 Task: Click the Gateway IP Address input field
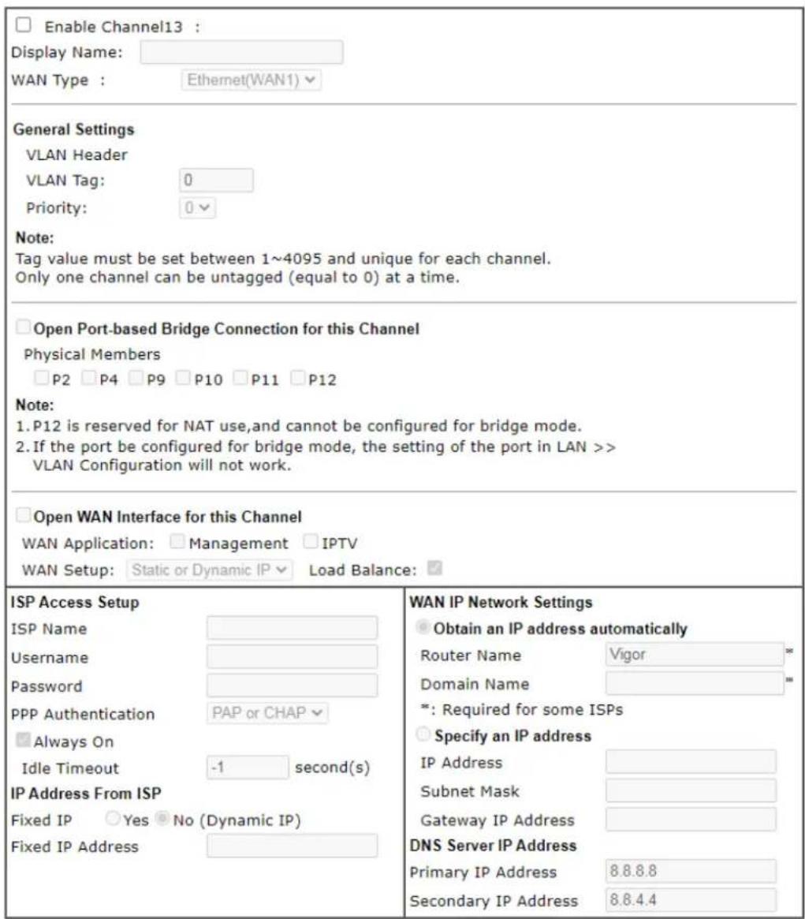tap(691, 819)
